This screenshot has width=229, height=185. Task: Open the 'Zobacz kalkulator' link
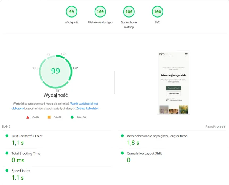tap(87, 109)
